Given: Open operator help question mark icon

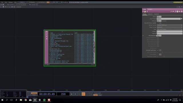Looking at the screenshot, I should click(x=143, y=11).
